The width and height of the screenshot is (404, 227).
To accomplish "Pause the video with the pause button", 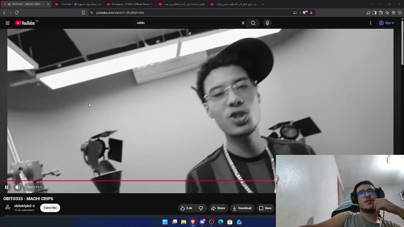I will pos(7,187).
